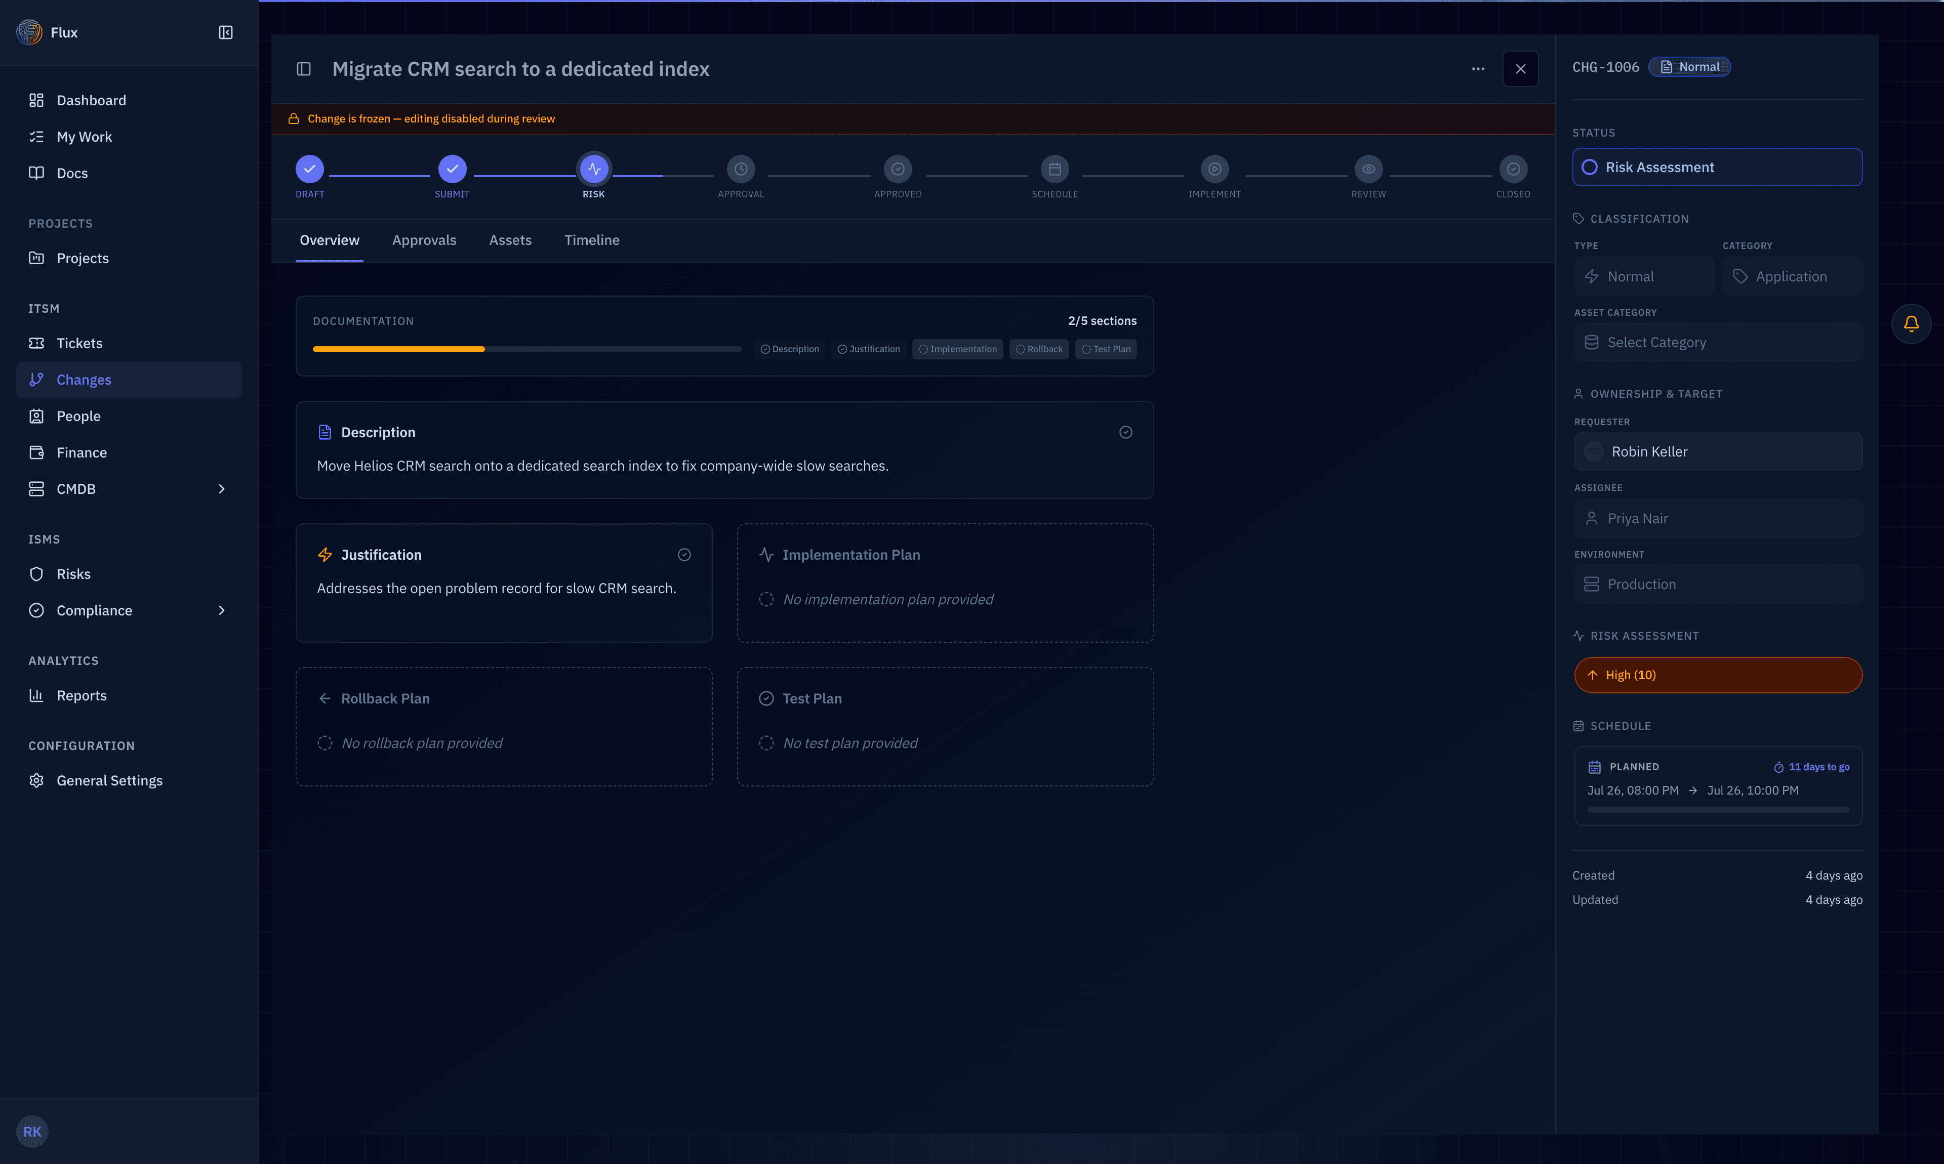Image resolution: width=1944 pixels, height=1164 pixels.
Task: Click the 11 days to go timer
Action: tap(1811, 767)
